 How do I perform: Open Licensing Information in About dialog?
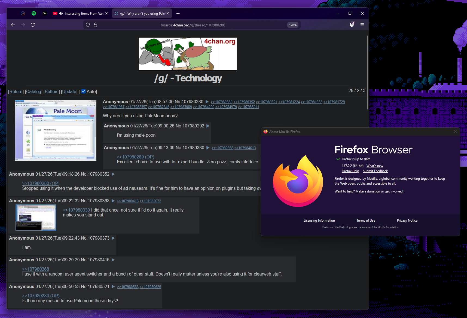319,221
